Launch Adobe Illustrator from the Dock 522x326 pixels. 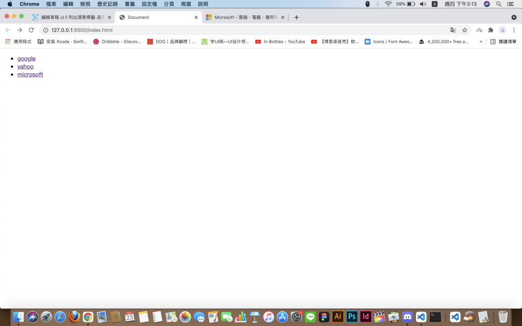point(337,316)
